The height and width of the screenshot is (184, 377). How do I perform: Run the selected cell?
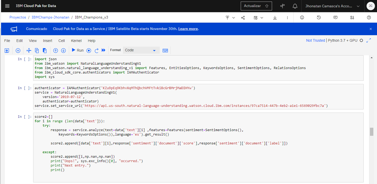(78, 50)
